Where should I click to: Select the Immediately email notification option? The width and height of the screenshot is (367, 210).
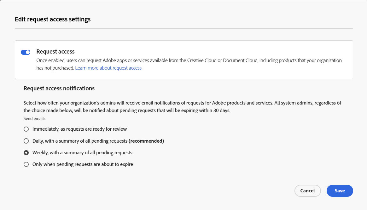[26, 129]
